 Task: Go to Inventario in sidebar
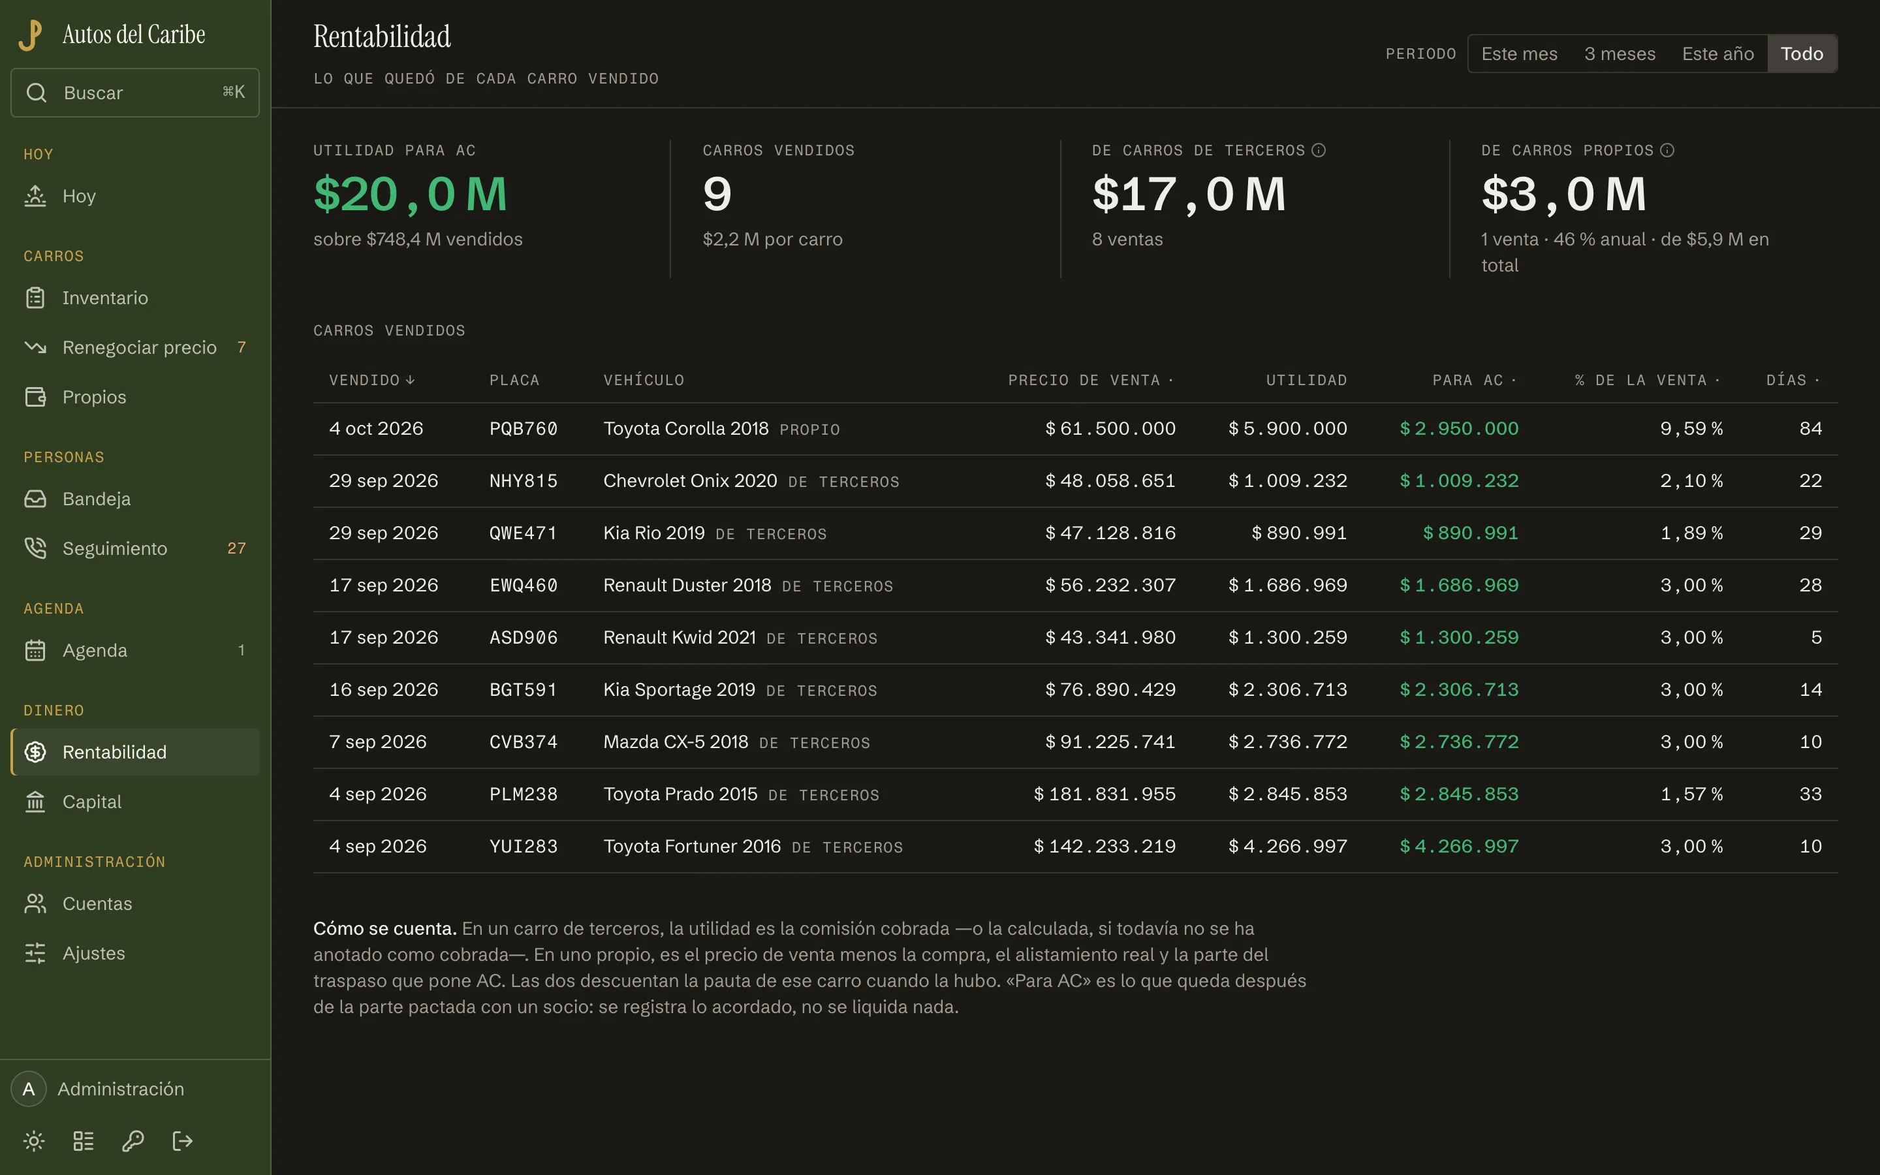(135, 298)
